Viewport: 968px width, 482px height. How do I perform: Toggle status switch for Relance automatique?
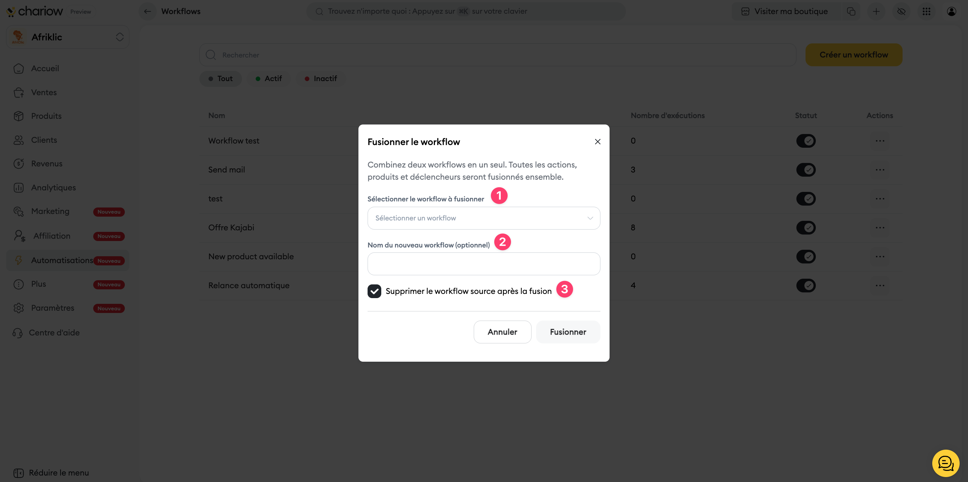click(x=806, y=286)
